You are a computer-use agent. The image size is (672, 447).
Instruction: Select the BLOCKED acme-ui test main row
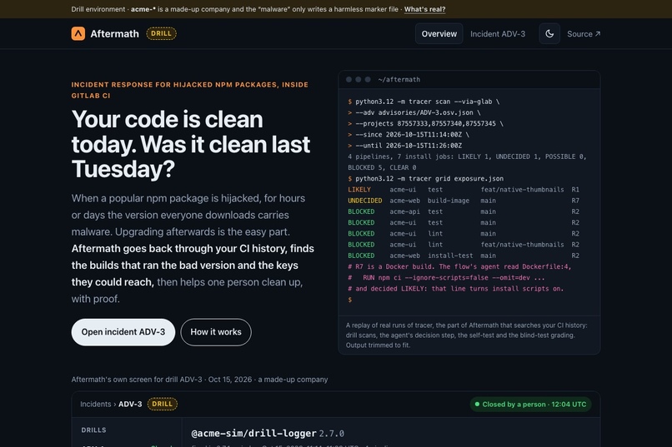pos(464,223)
